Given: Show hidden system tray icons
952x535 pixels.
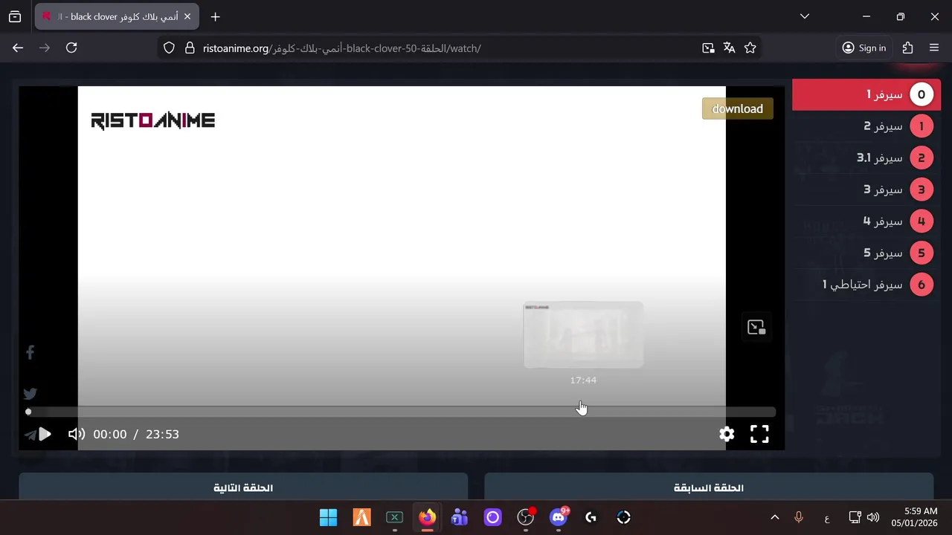Looking at the screenshot, I should (x=774, y=517).
